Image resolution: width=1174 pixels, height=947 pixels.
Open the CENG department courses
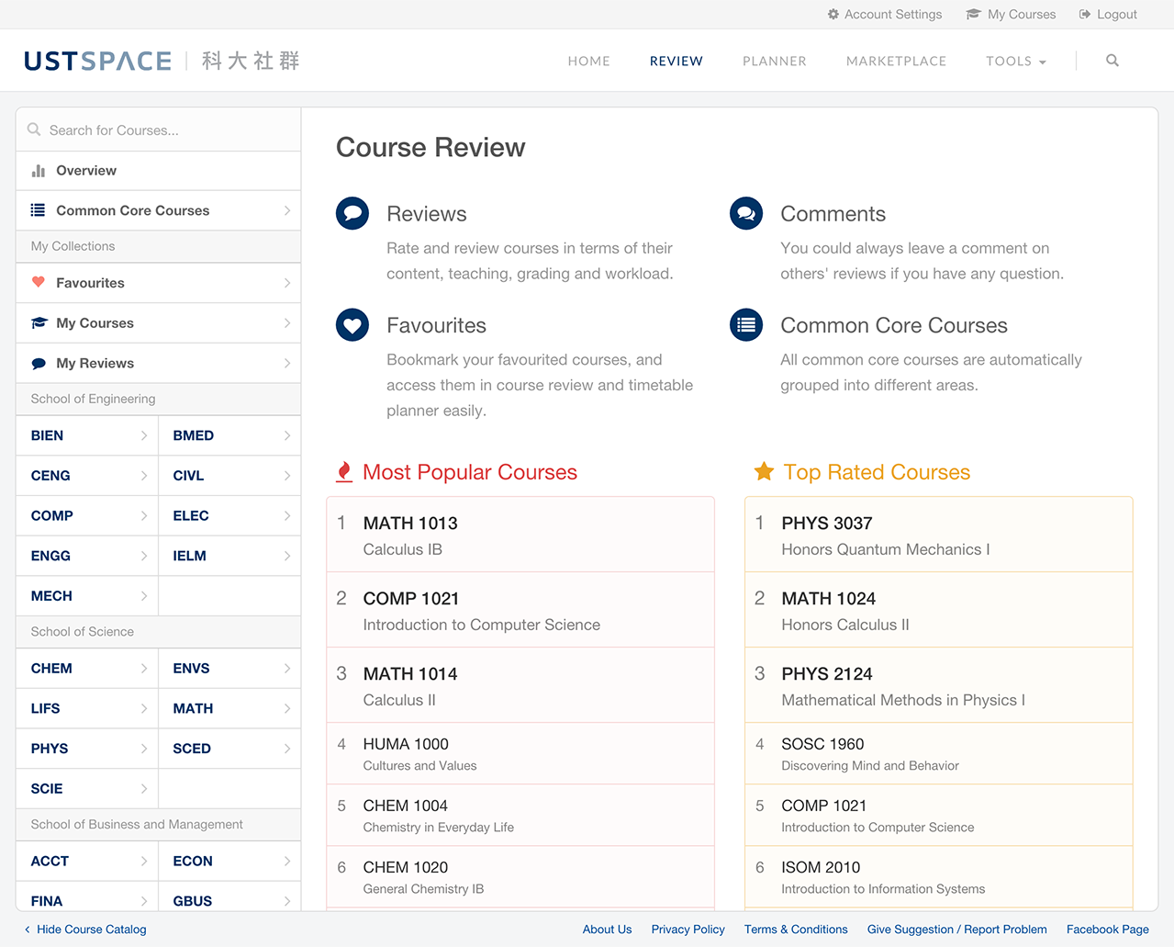click(x=87, y=476)
